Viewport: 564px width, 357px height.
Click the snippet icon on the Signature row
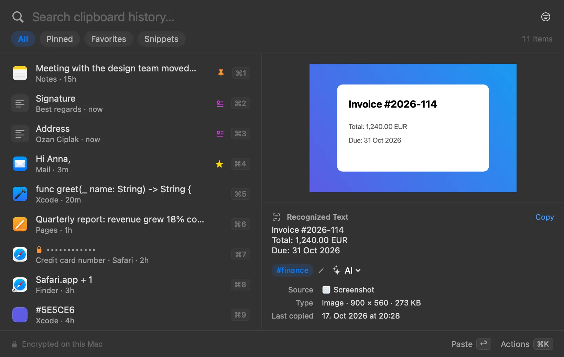(x=220, y=103)
